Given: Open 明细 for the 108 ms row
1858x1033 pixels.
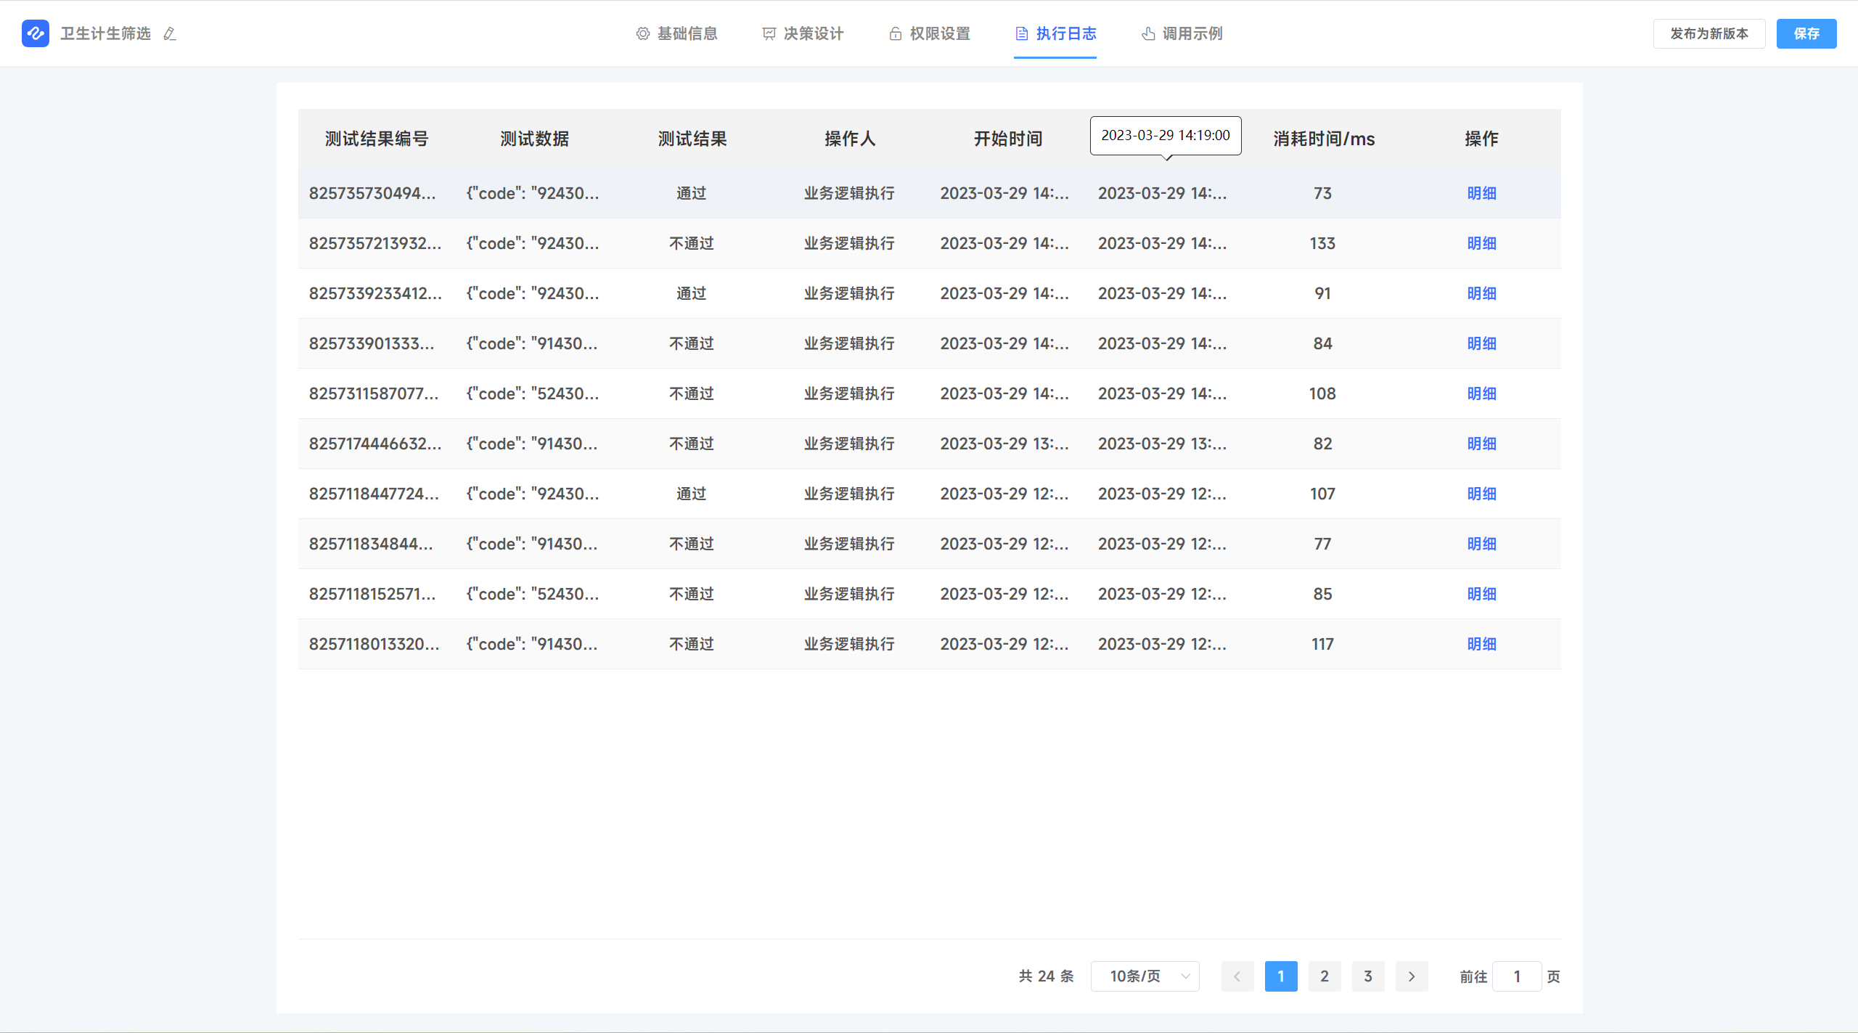Looking at the screenshot, I should point(1481,393).
